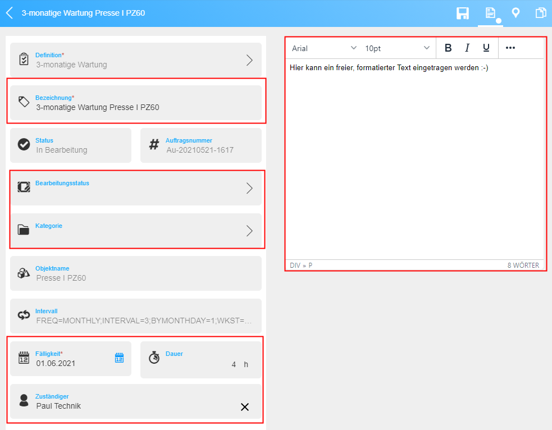Screen dimensions: 552x430
Task: Clear Zuständiger Paul Technik with X
Action: pyautogui.click(x=245, y=407)
